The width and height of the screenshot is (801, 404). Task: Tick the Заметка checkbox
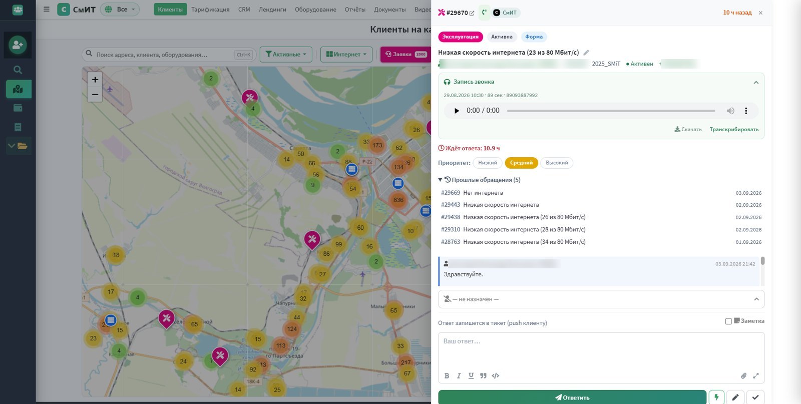[x=728, y=321]
